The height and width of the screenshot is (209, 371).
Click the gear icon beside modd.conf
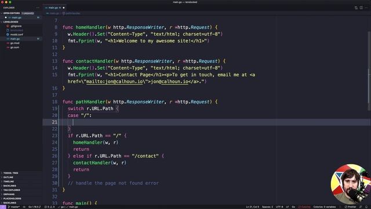pos(8,35)
